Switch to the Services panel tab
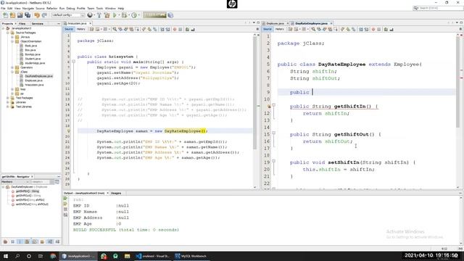 coord(37,23)
